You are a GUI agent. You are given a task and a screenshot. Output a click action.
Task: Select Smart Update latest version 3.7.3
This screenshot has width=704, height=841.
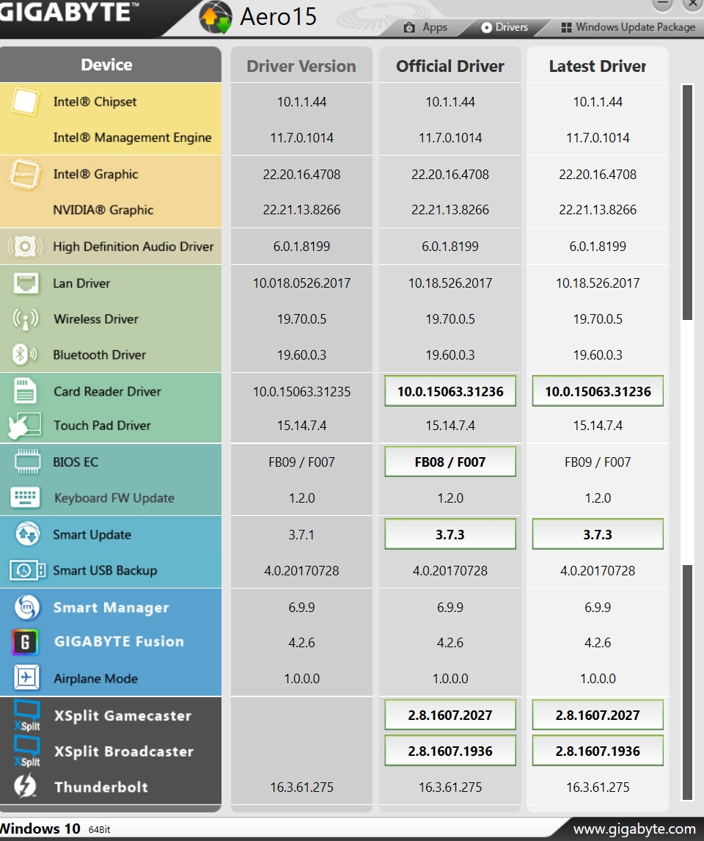(x=598, y=534)
